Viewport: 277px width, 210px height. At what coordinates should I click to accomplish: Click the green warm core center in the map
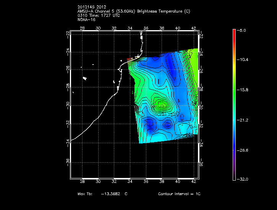(161, 103)
